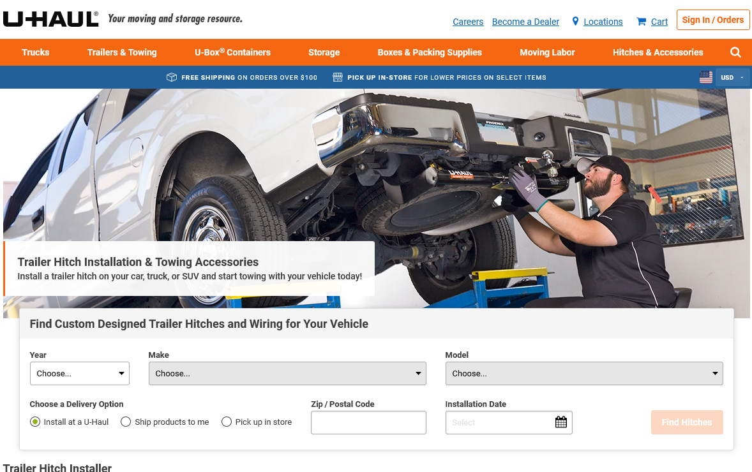Click the free shipping box icon

pyautogui.click(x=172, y=77)
